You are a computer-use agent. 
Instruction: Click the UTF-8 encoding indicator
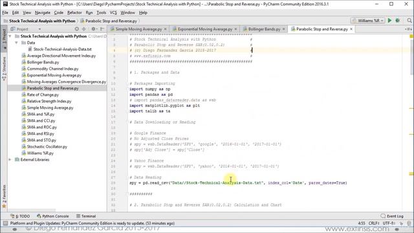(388, 223)
